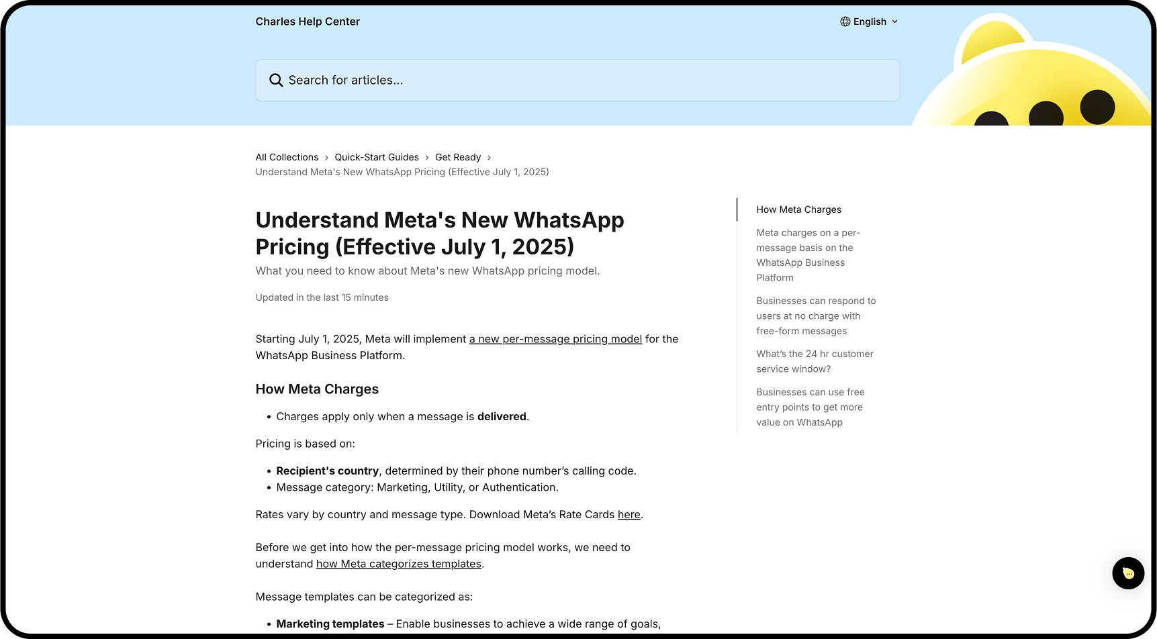Go to Charles Help Center home

point(308,21)
